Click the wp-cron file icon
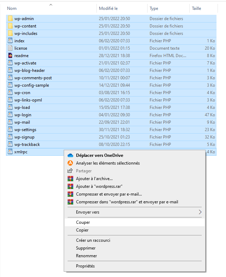 click(x=10, y=93)
